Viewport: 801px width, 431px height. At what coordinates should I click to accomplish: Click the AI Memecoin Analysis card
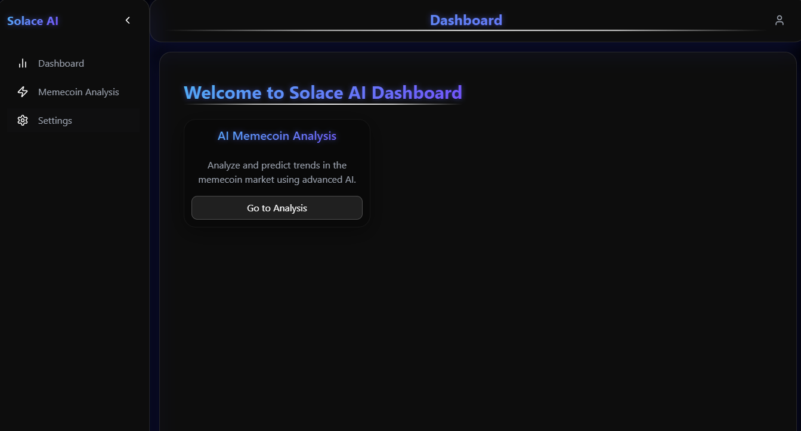276,173
